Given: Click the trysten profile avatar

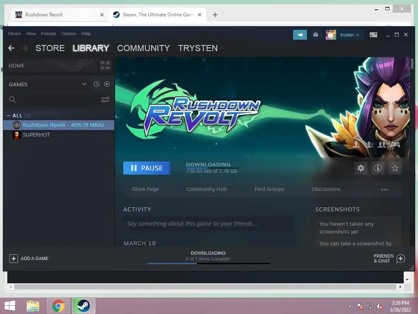Looking at the screenshot, I should (331, 35).
